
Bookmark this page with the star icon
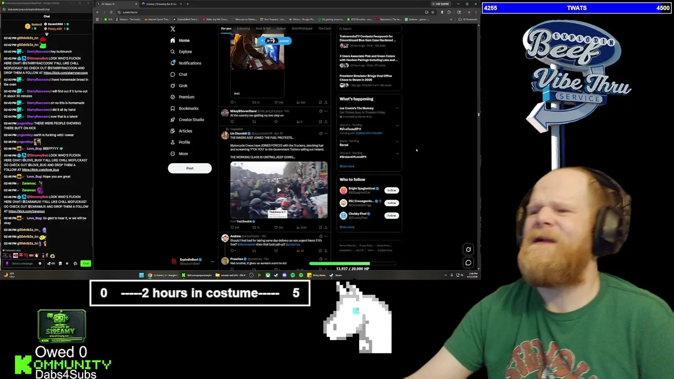tap(433, 12)
